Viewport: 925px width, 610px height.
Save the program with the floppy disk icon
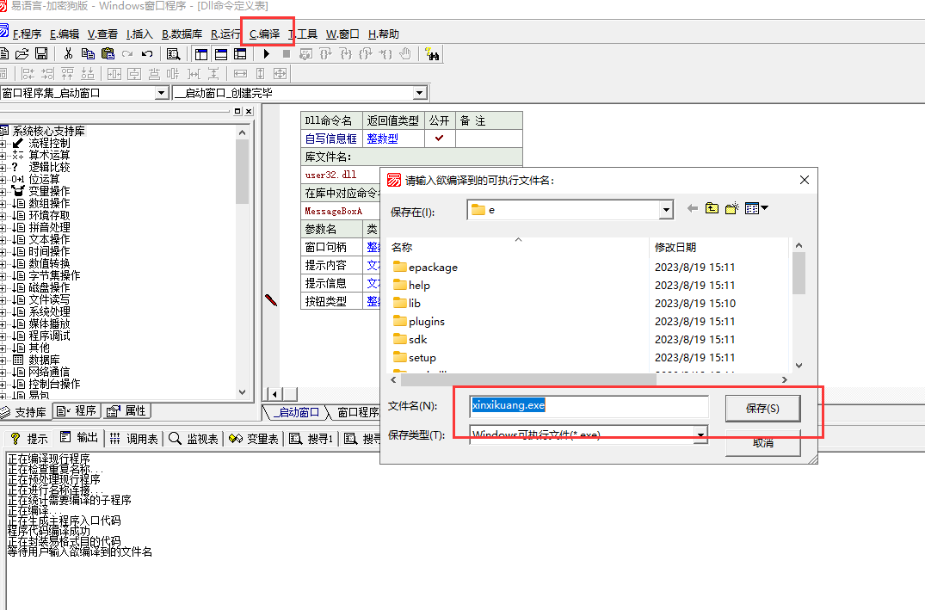click(x=41, y=54)
